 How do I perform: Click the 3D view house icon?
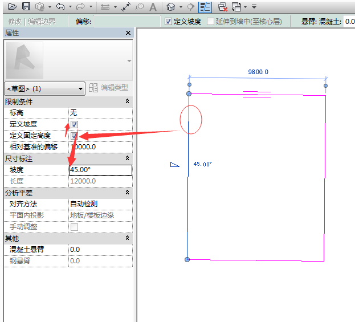(x=170, y=7)
